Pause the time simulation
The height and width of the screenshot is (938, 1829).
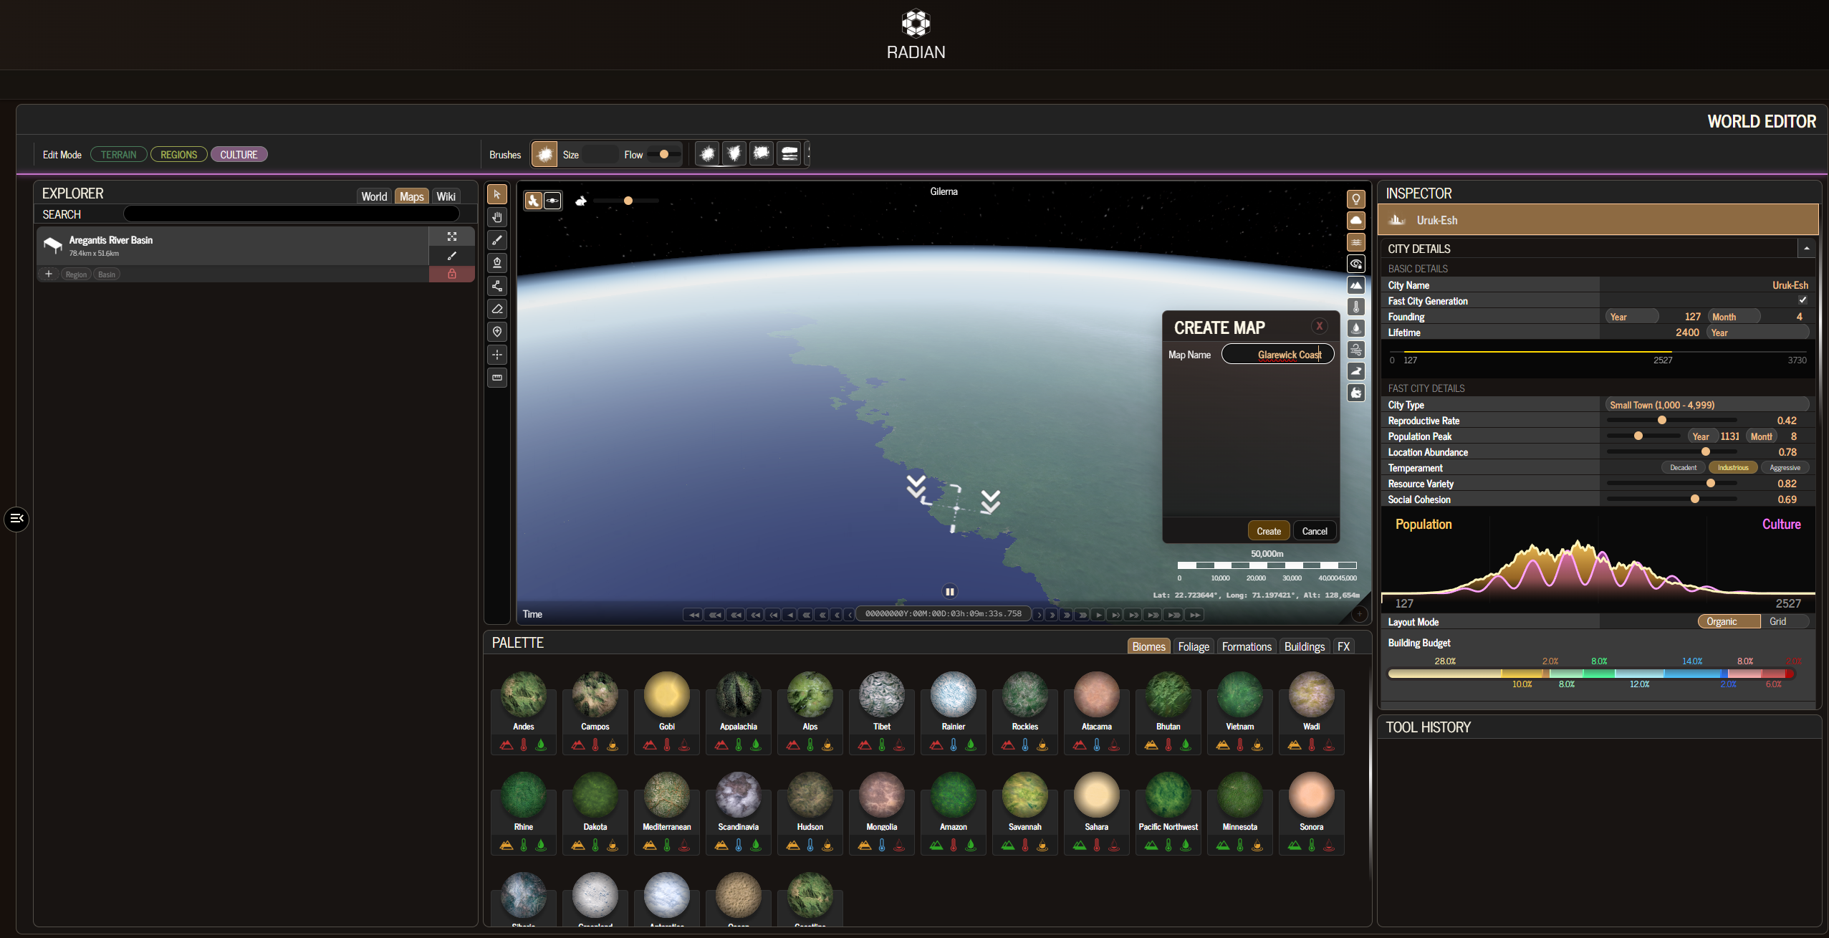pyautogui.click(x=950, y=592)
